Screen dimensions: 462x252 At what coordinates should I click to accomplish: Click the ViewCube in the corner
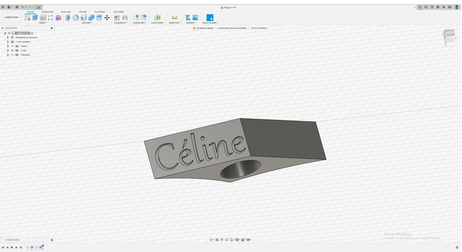pyautogui.click(x=450, y=37)
